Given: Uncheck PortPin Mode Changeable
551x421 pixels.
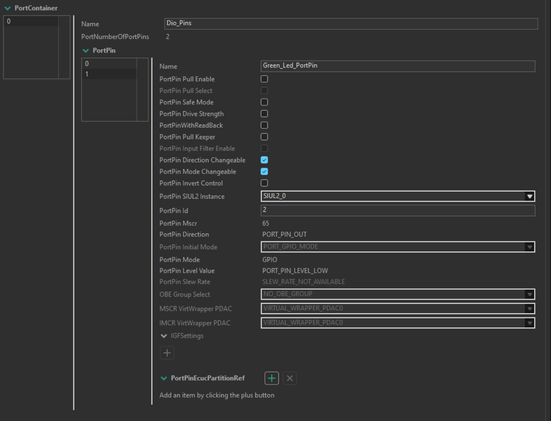Looking at the screenshot, I should [x=264, y=172].
